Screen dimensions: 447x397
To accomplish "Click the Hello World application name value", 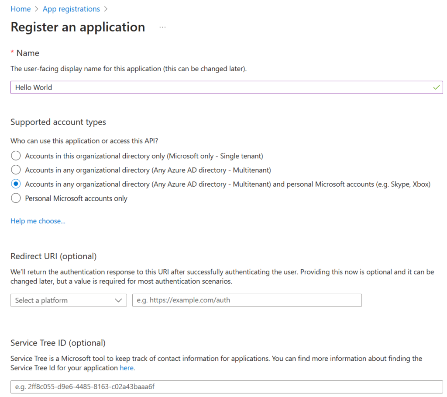I will [x=34, y=87].
